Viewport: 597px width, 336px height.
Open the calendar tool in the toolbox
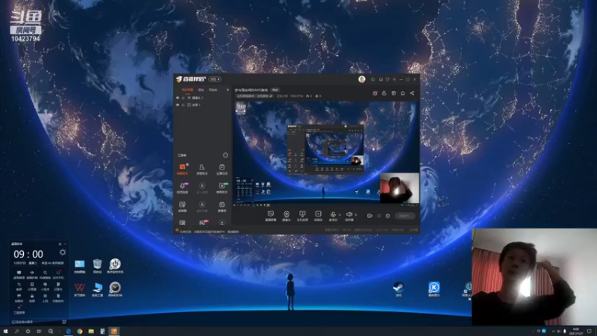222,206
